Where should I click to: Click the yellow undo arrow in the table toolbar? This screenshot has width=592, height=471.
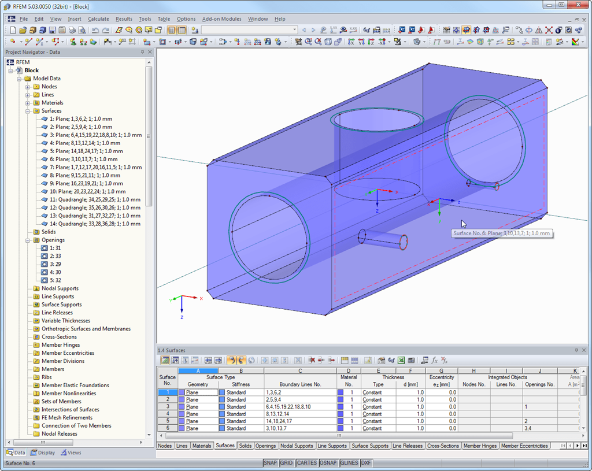pyautogui.click(x=232, y=360)
